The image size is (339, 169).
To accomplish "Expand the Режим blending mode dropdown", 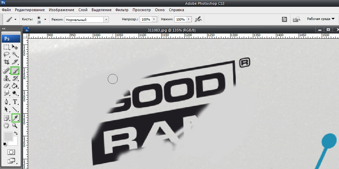I will click(x=106, y=19).
